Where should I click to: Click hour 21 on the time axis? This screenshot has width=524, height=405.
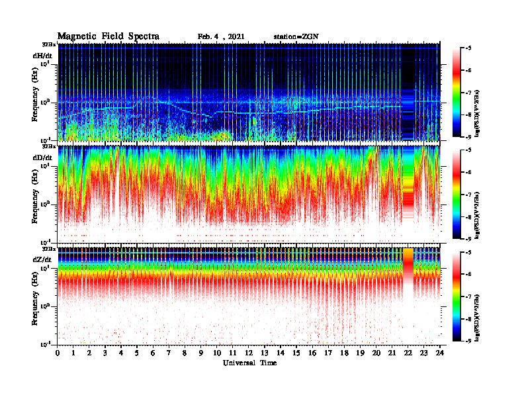point(392,353)
